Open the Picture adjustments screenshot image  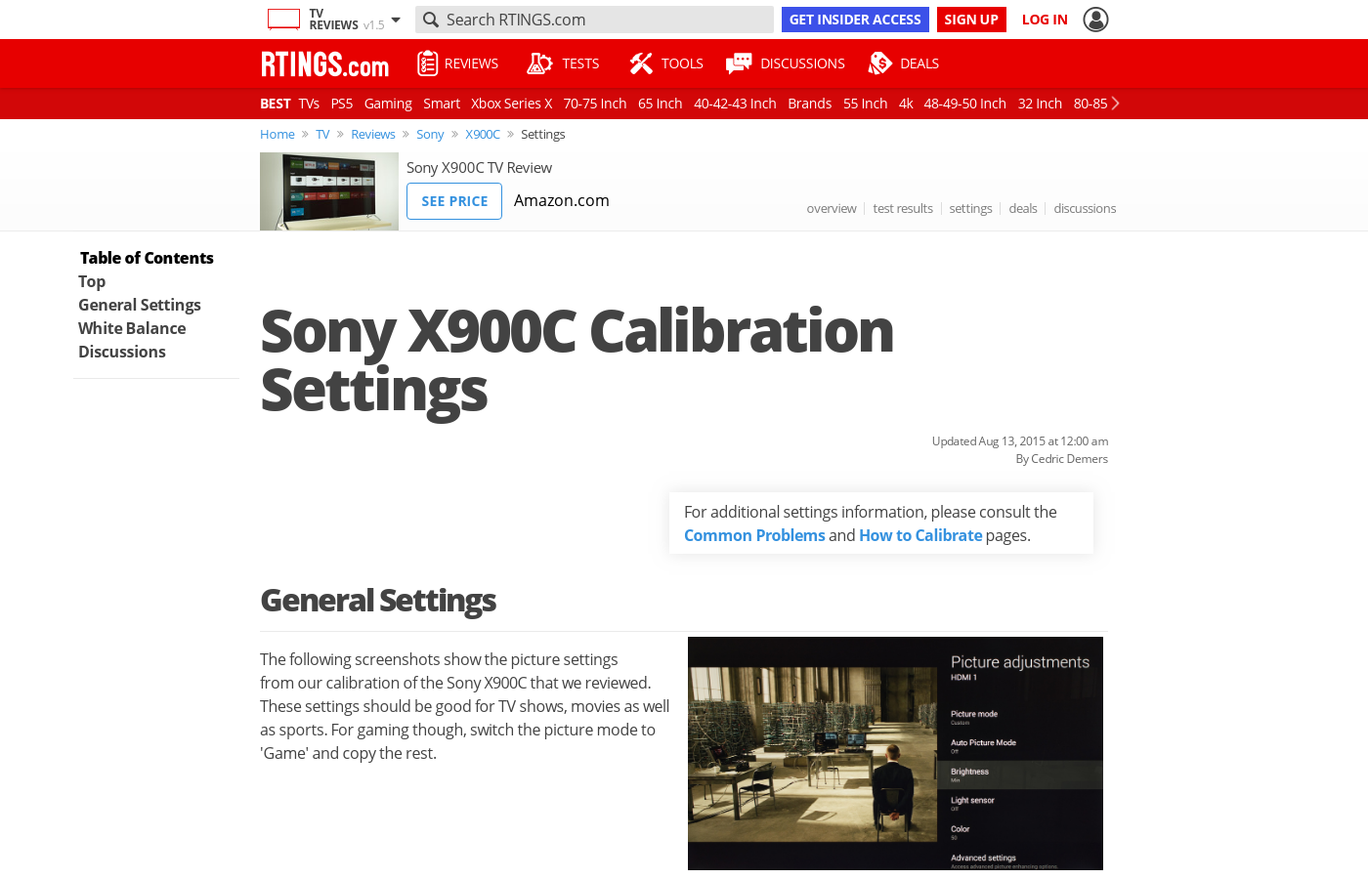(x=895, y=753)
